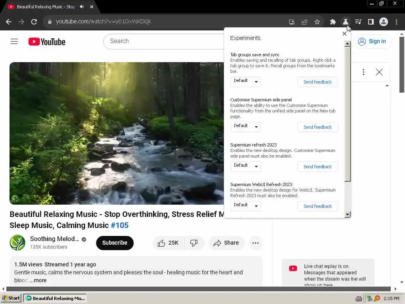The image size is (405, 304).
Task: Close the Experiments popup
Action: coord(344,34)
